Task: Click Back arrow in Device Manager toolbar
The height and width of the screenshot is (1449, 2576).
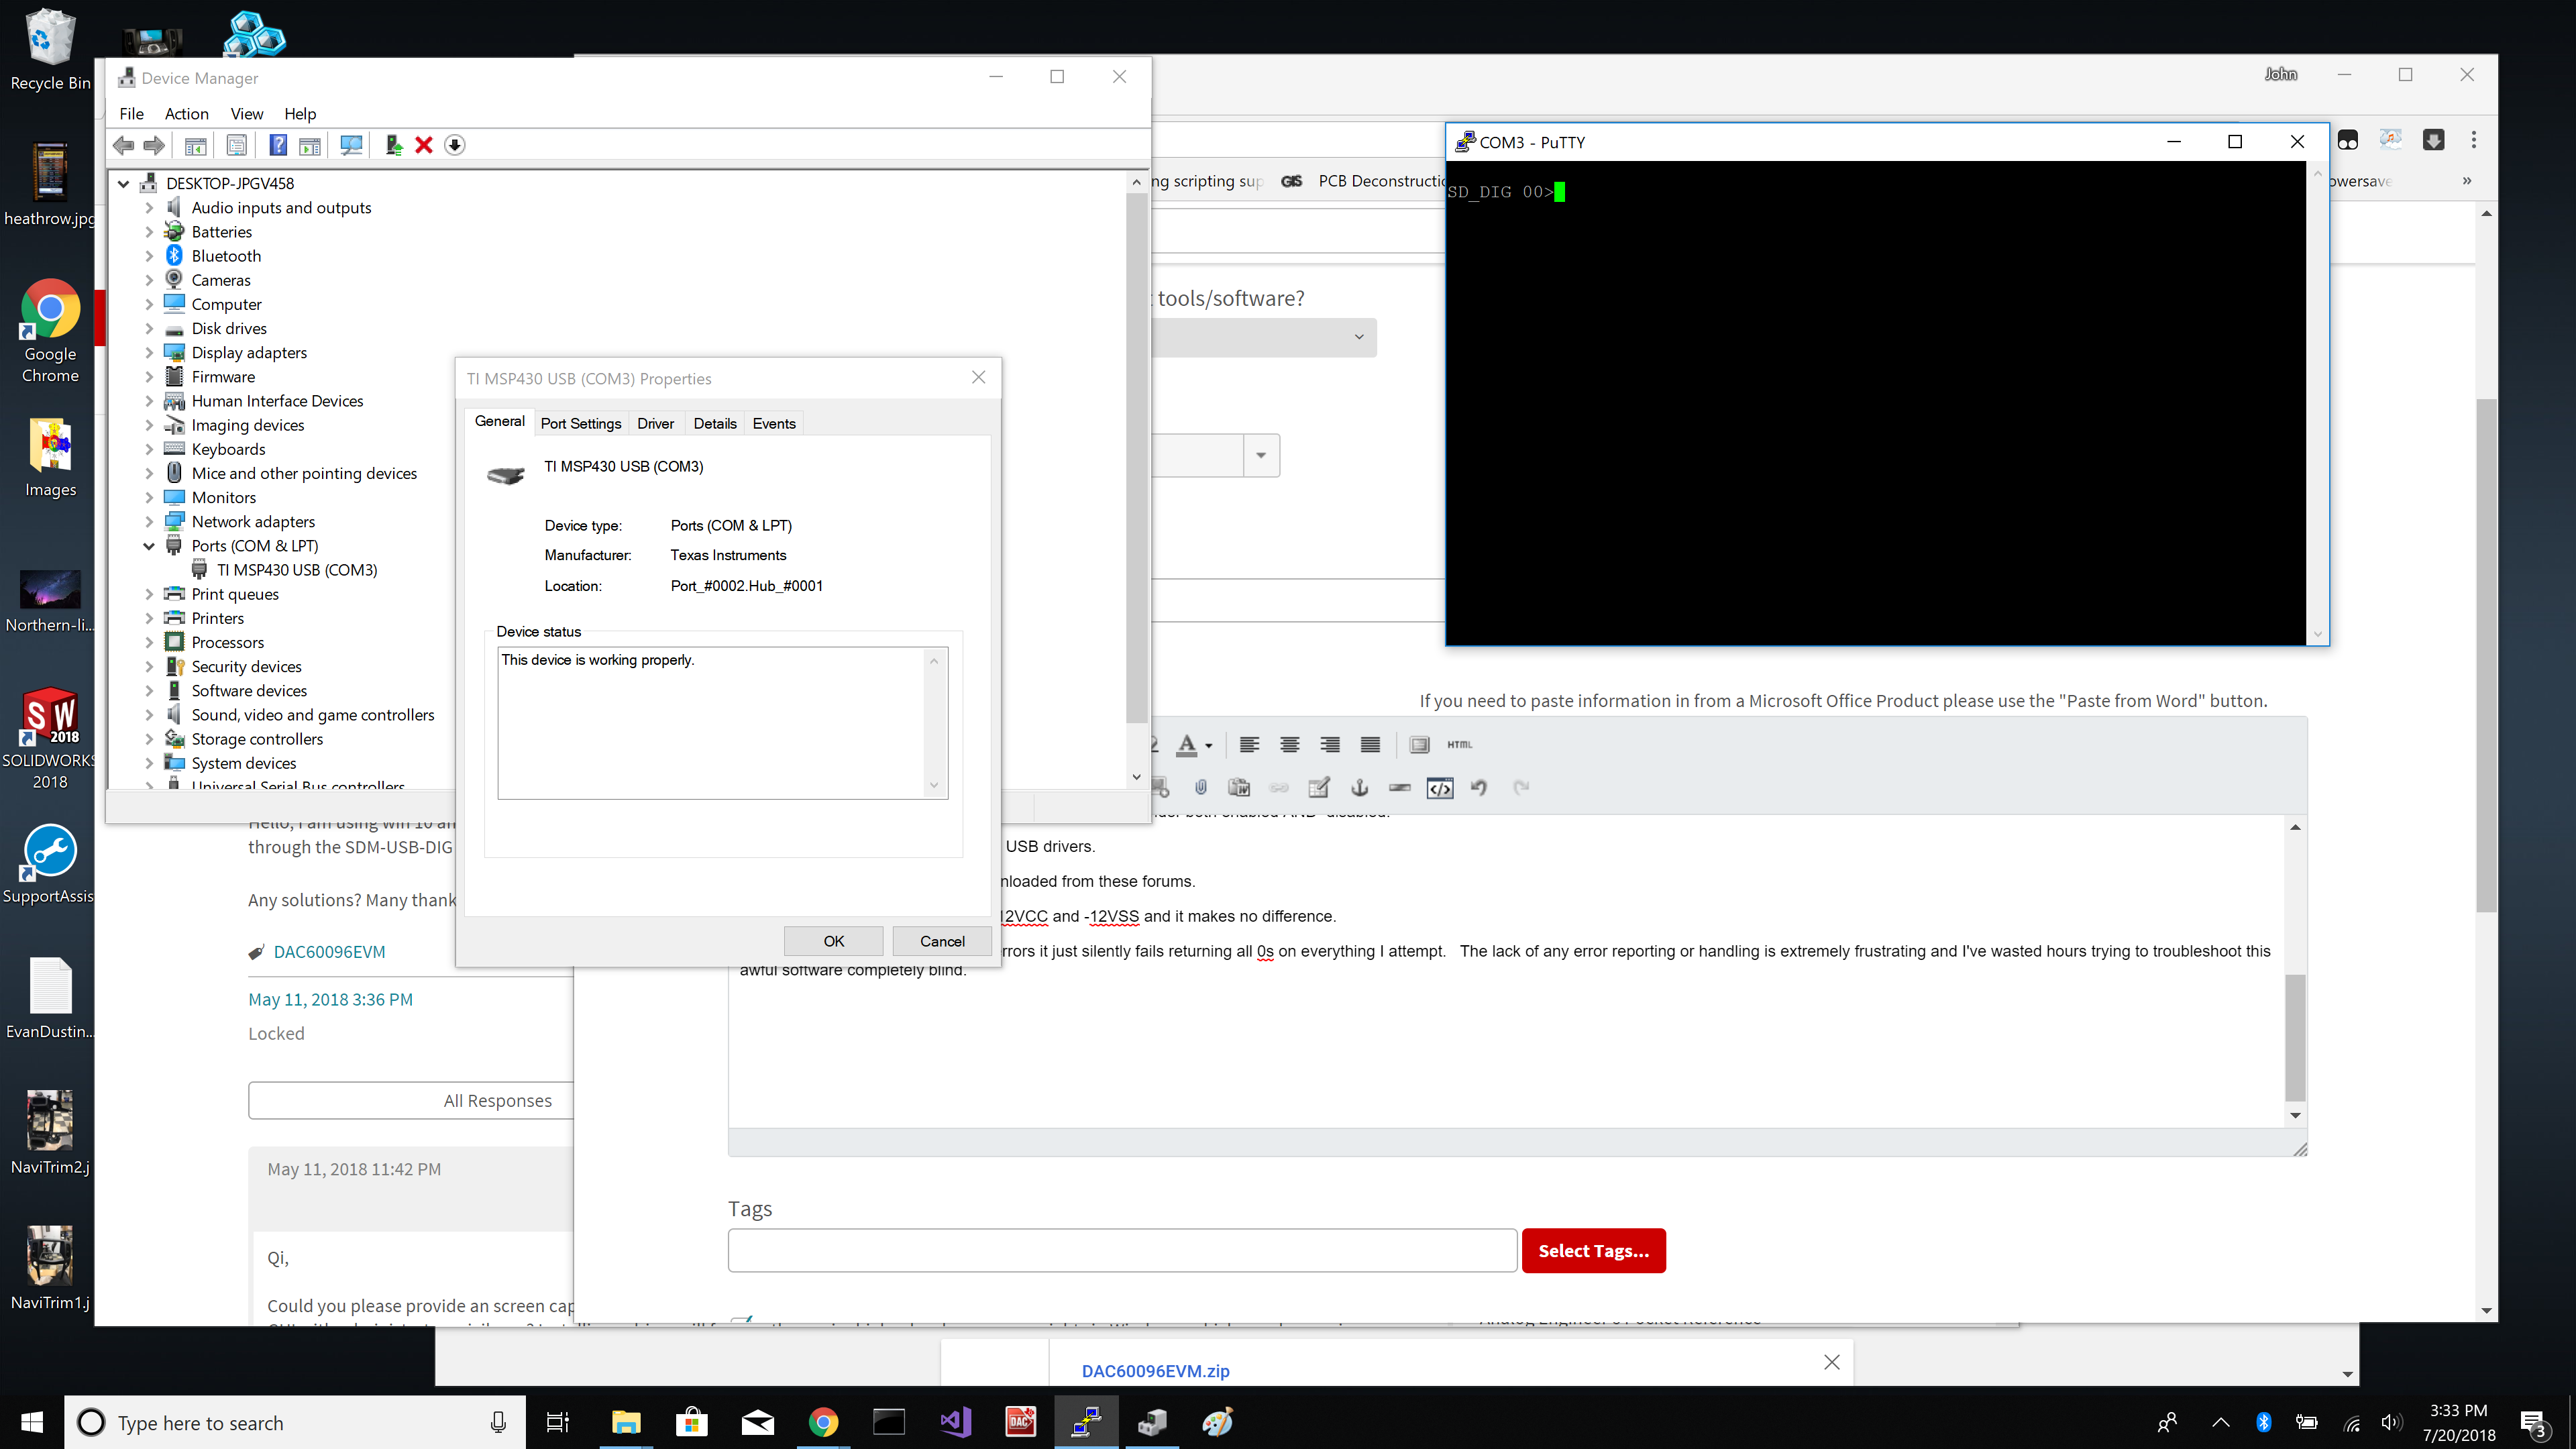Action: (124, 145)
